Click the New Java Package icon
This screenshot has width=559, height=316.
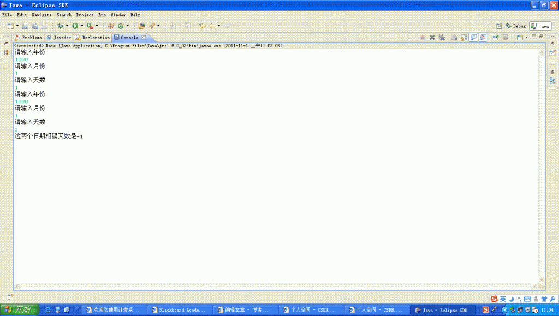coord(111,26)
